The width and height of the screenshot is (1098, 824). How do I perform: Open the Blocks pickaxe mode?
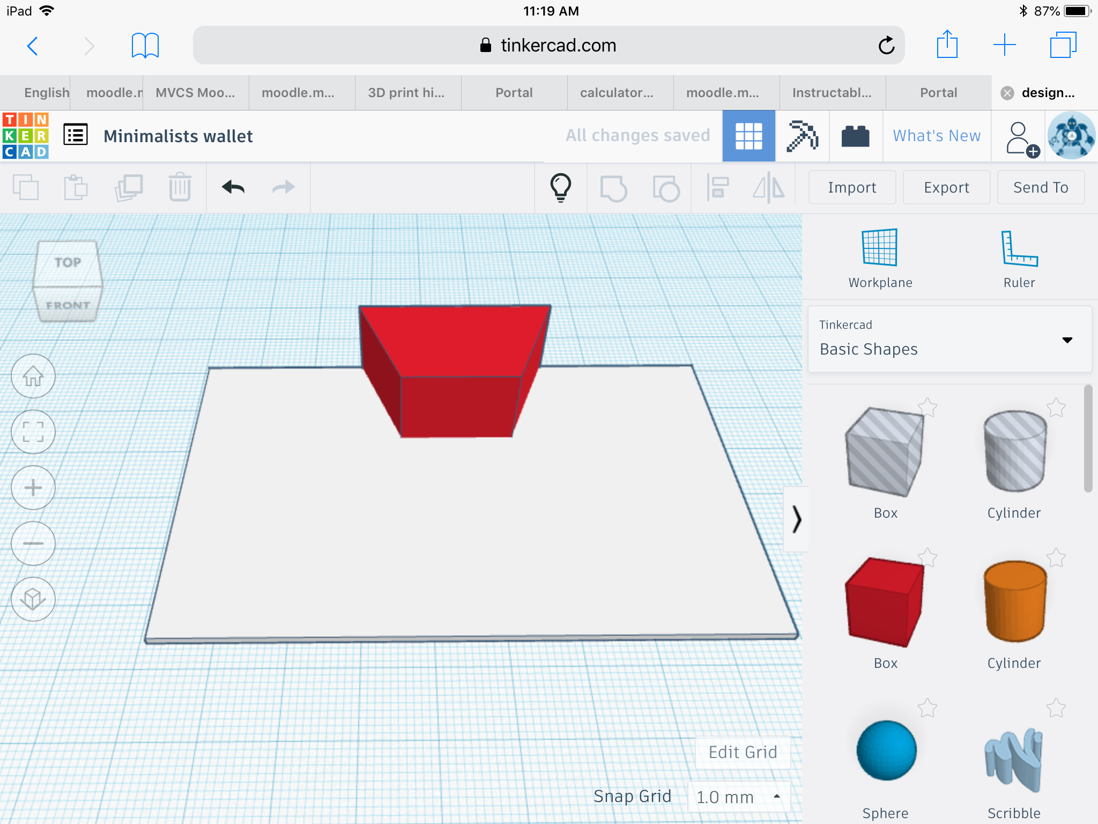pyautogui.click(x=802, y=136)
